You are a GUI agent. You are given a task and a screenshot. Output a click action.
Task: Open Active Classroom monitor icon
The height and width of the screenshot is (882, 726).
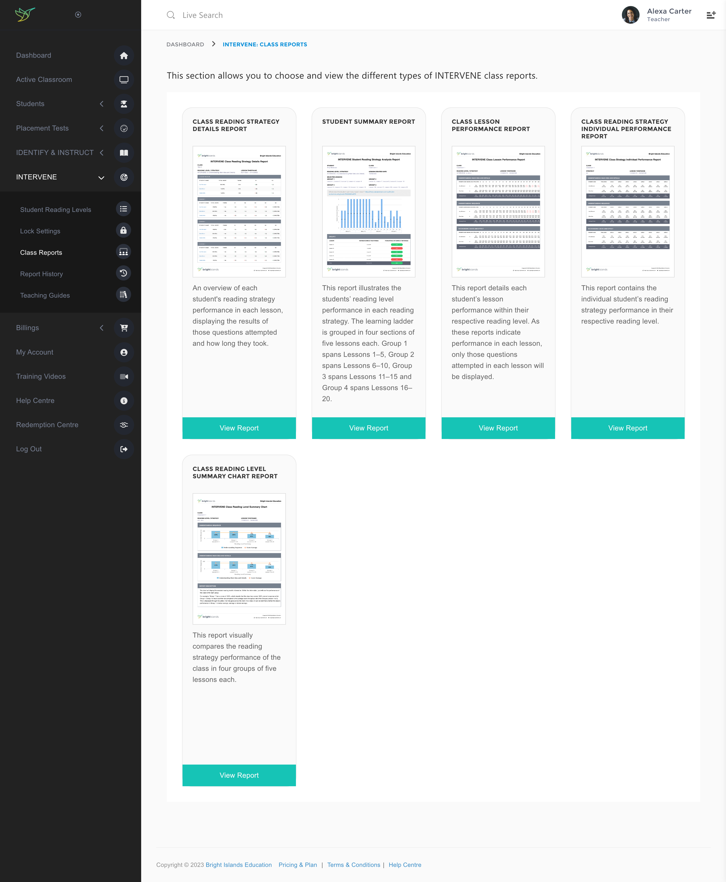tap(124, 80)
